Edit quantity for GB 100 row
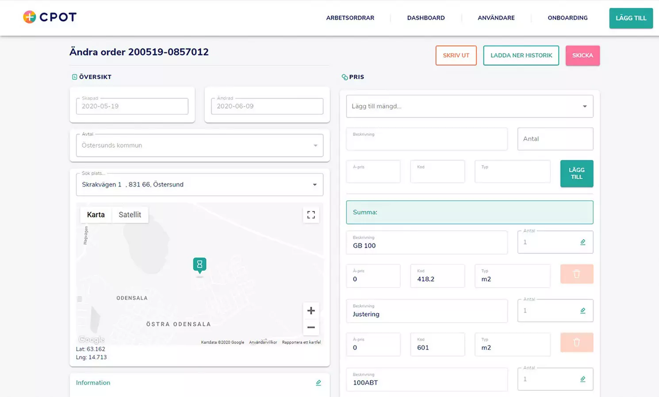This screenshot has height=397, width=659. 582,242
